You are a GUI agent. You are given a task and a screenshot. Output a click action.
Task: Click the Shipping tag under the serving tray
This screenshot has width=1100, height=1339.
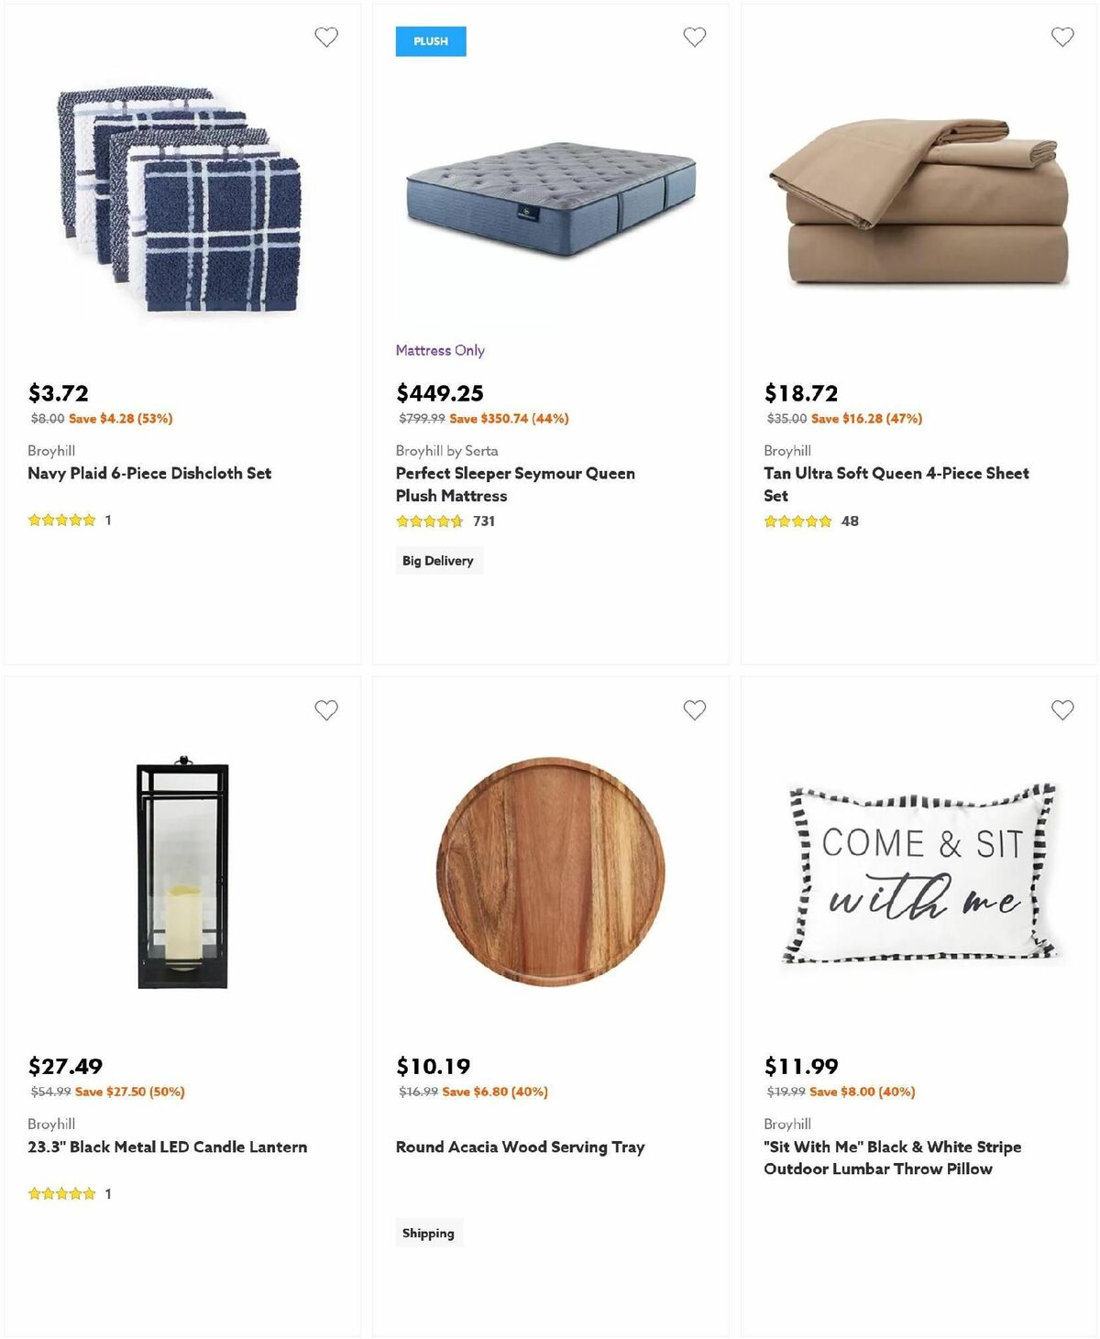pos(429,1233)
